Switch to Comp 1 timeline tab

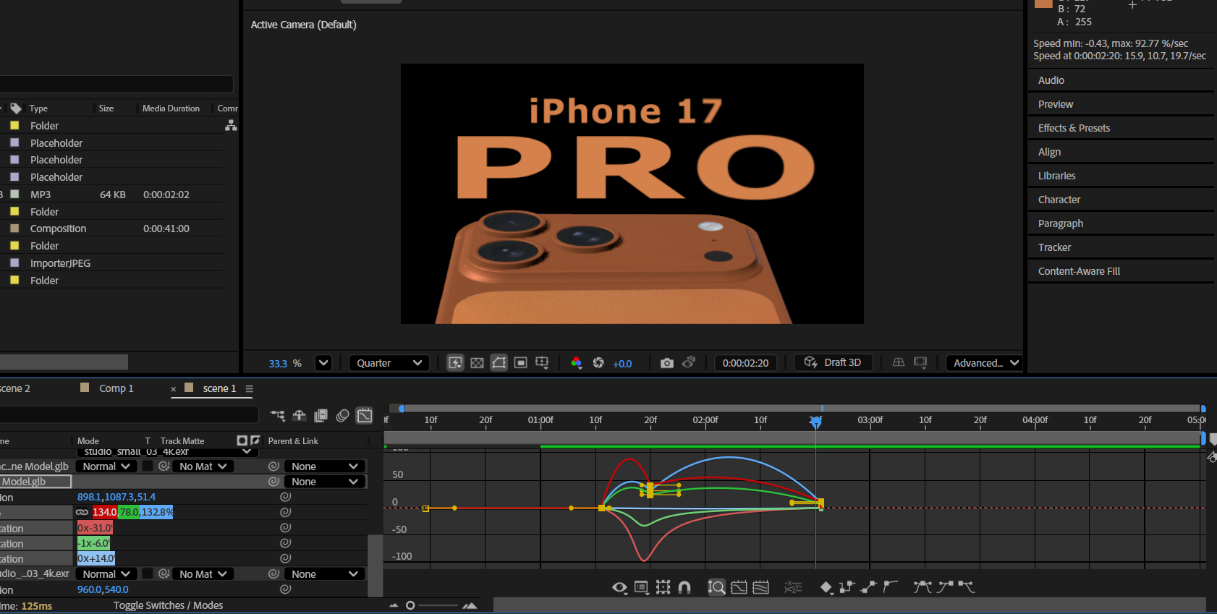(116, 388)
